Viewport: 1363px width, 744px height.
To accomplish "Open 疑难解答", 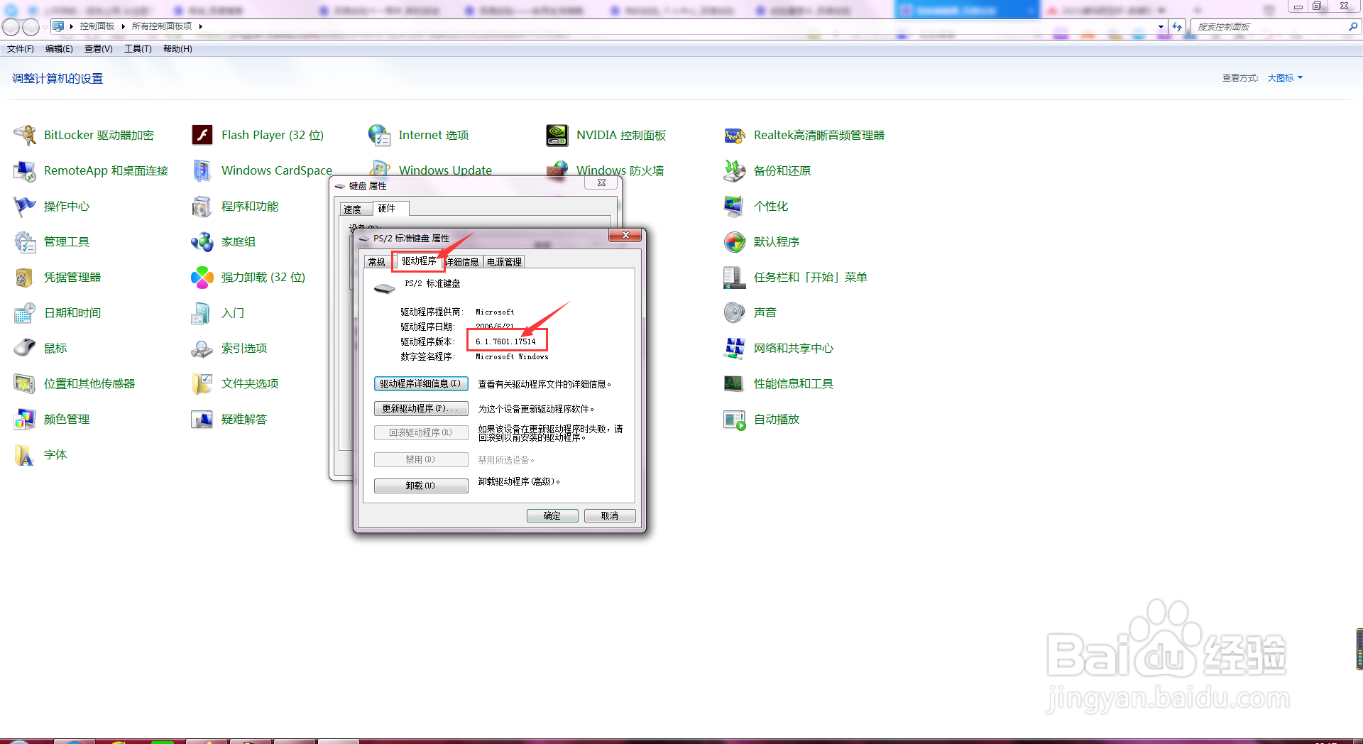I will (244, 419).
